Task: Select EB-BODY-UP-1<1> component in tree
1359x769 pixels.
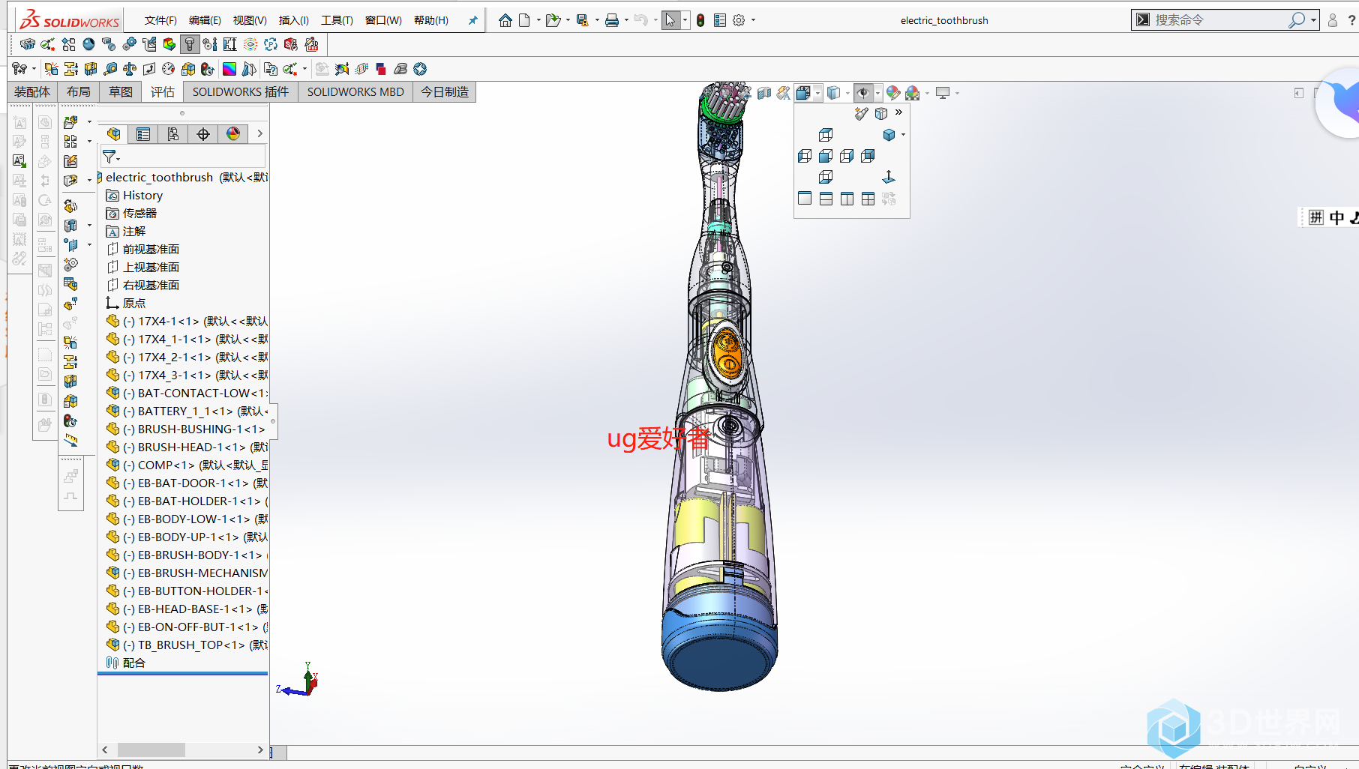Action: (187, 537)
